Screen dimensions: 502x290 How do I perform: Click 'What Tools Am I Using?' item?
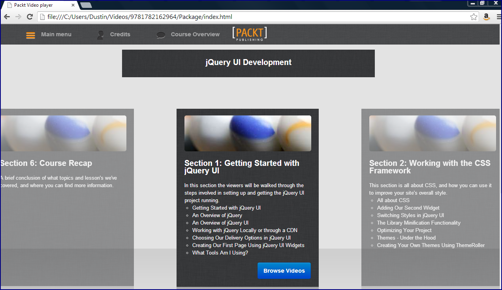coord(220,253)
